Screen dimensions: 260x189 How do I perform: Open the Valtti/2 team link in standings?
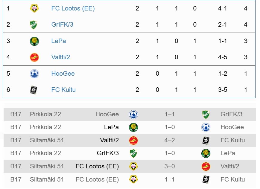(x=60, y=57)
